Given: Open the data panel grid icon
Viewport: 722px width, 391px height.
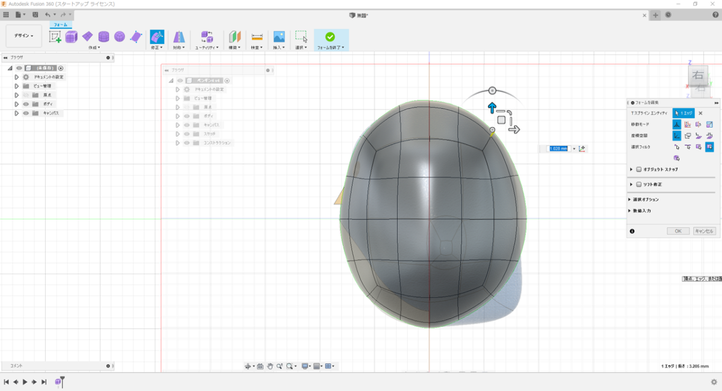Looking at the screenshot, I should point(6,14).
